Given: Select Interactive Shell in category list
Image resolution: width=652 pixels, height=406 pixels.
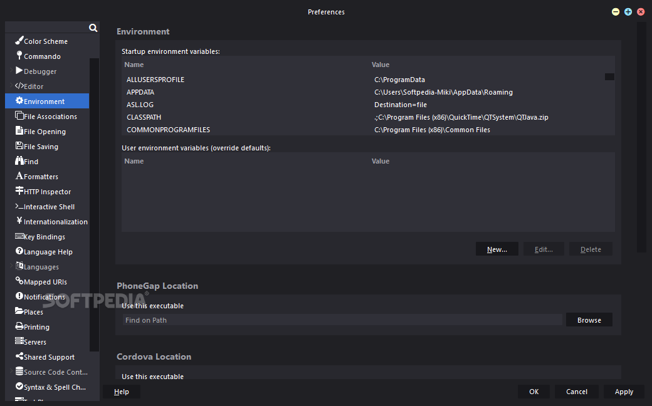Looking at the screenshot, I should (49, 207).
